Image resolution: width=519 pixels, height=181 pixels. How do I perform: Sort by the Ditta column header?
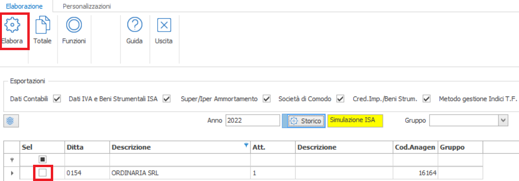[x=87, y=148]
